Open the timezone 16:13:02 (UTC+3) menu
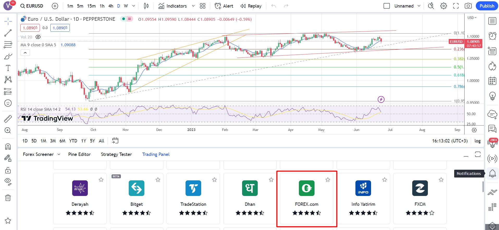 pyautogui.click(x=450, y=141)
